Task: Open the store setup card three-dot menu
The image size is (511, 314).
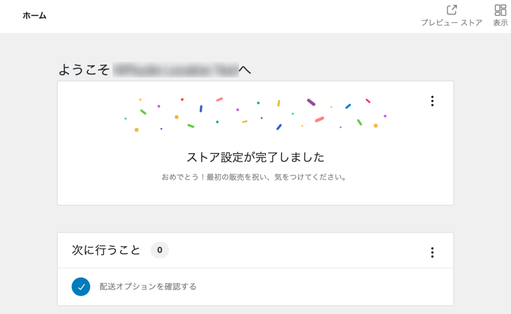Action: pos(433,101)
